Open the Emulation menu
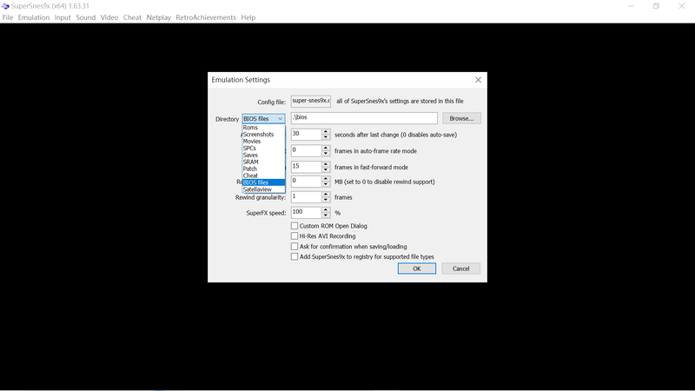 click(34, 17)
